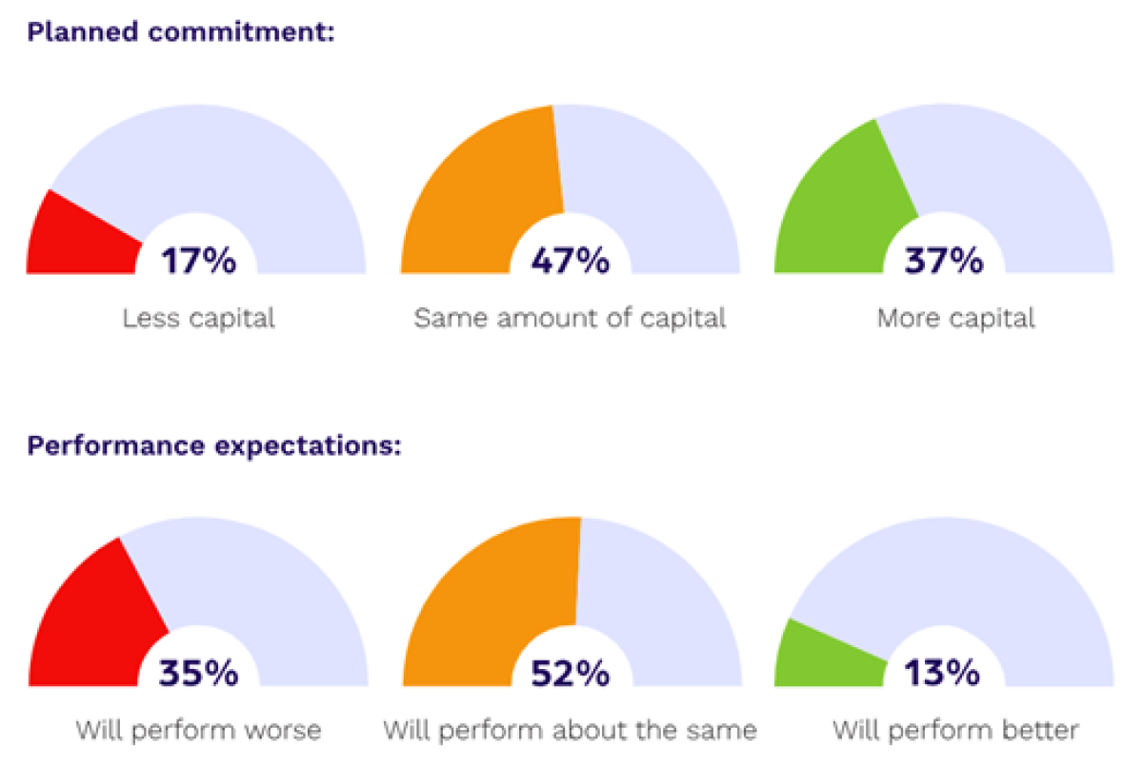Click the "More capital" caption

pos(955,318)
